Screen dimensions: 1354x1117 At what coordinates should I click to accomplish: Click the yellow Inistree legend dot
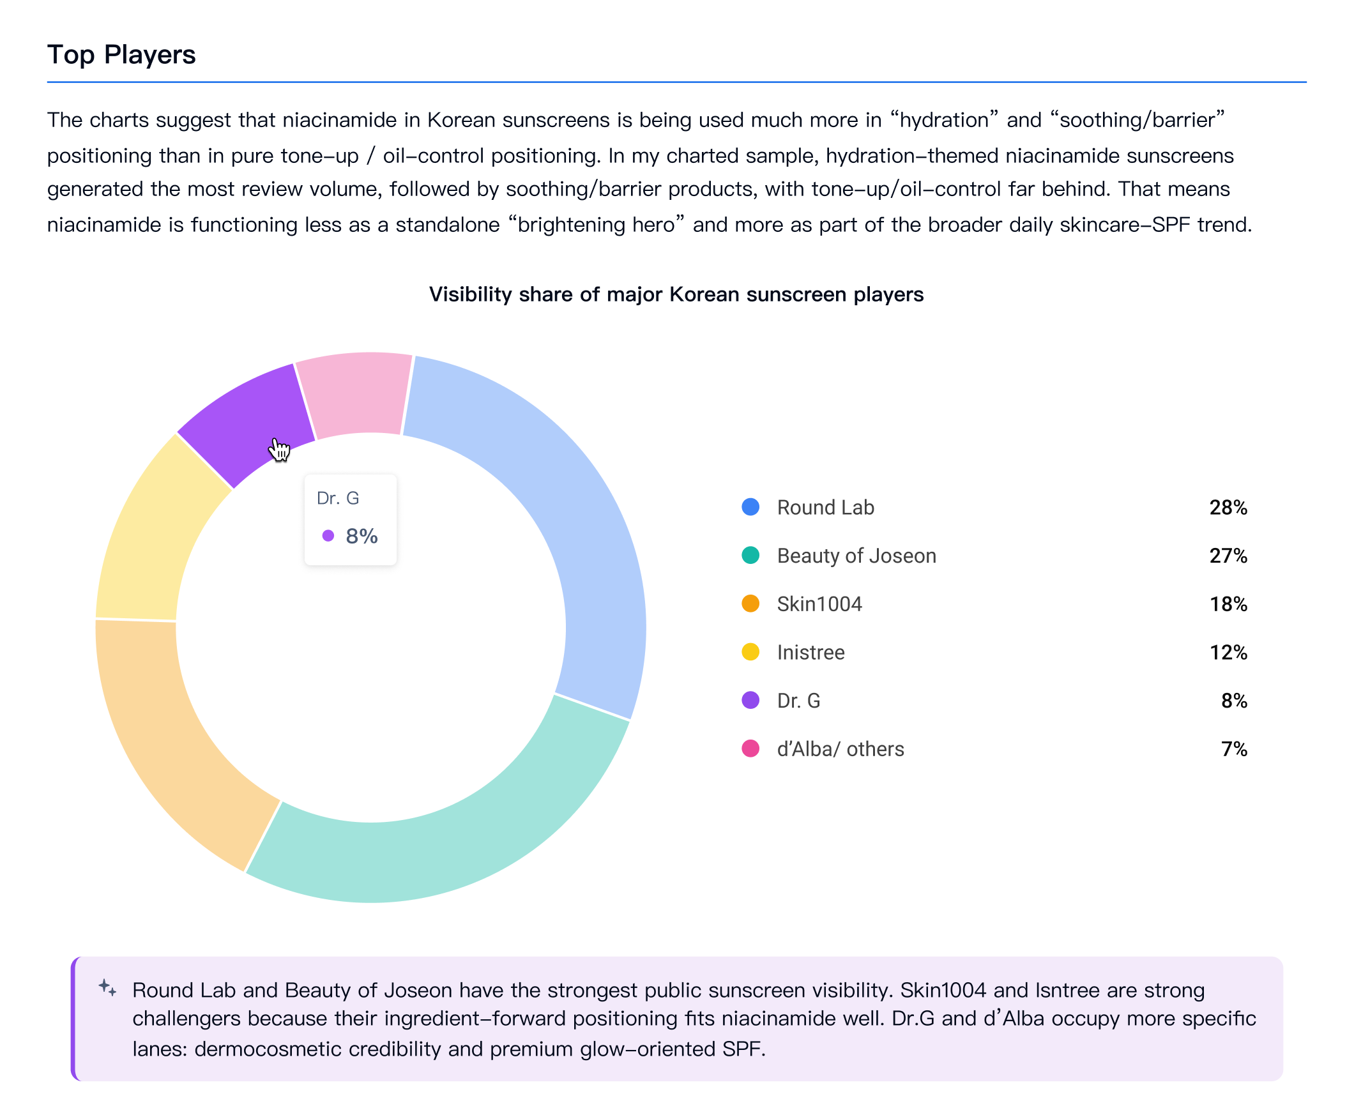click(750, 652)
